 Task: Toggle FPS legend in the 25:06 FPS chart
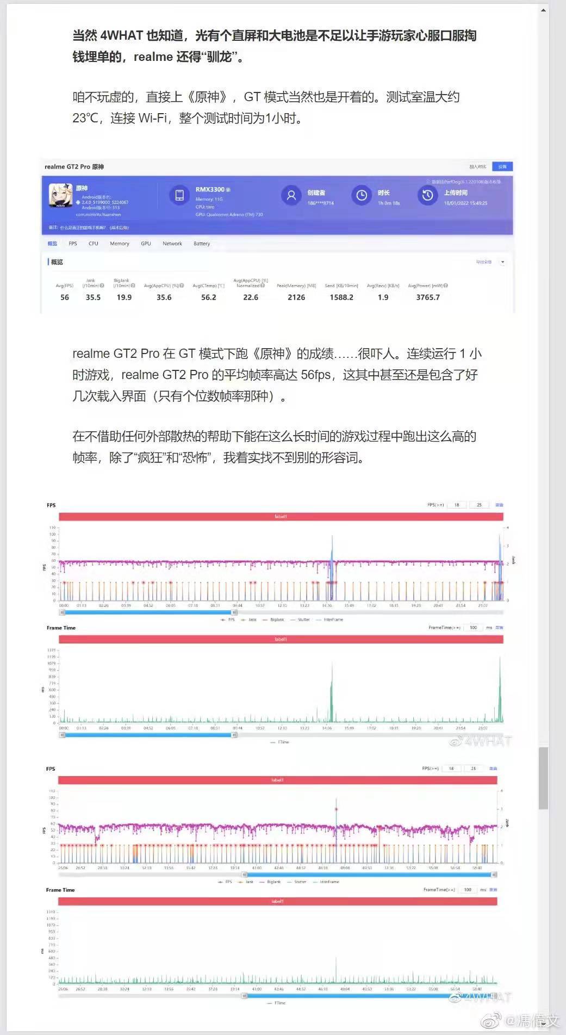pyautogui.click(x=225, y=882)
